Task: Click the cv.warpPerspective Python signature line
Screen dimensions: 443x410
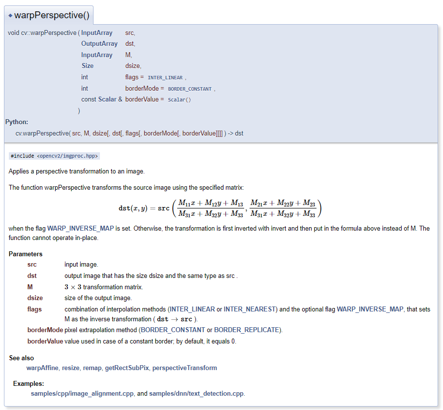Action: pyautogui.click(x=129, y=133)
